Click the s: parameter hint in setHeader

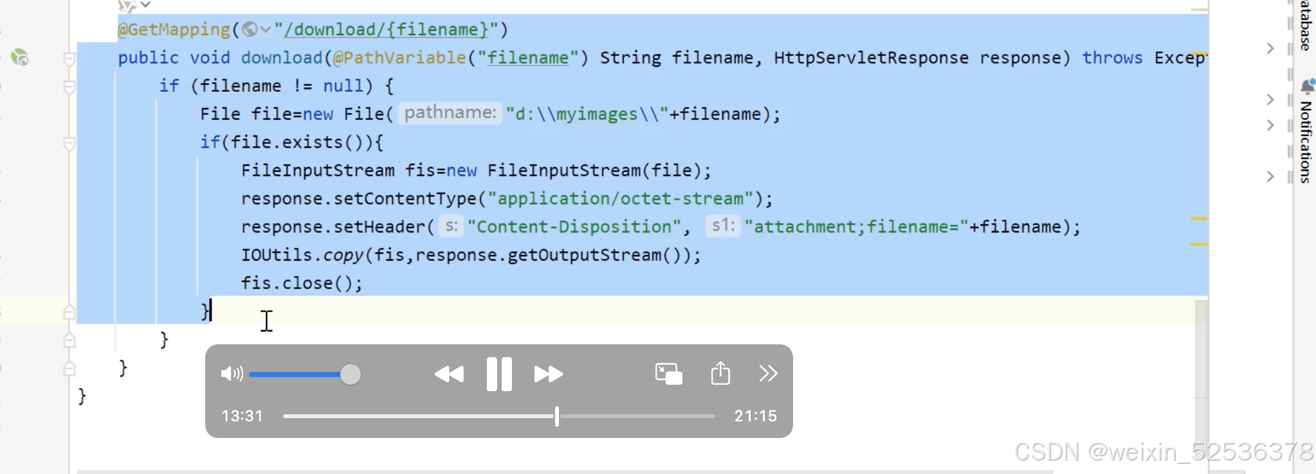pos(452,226)
